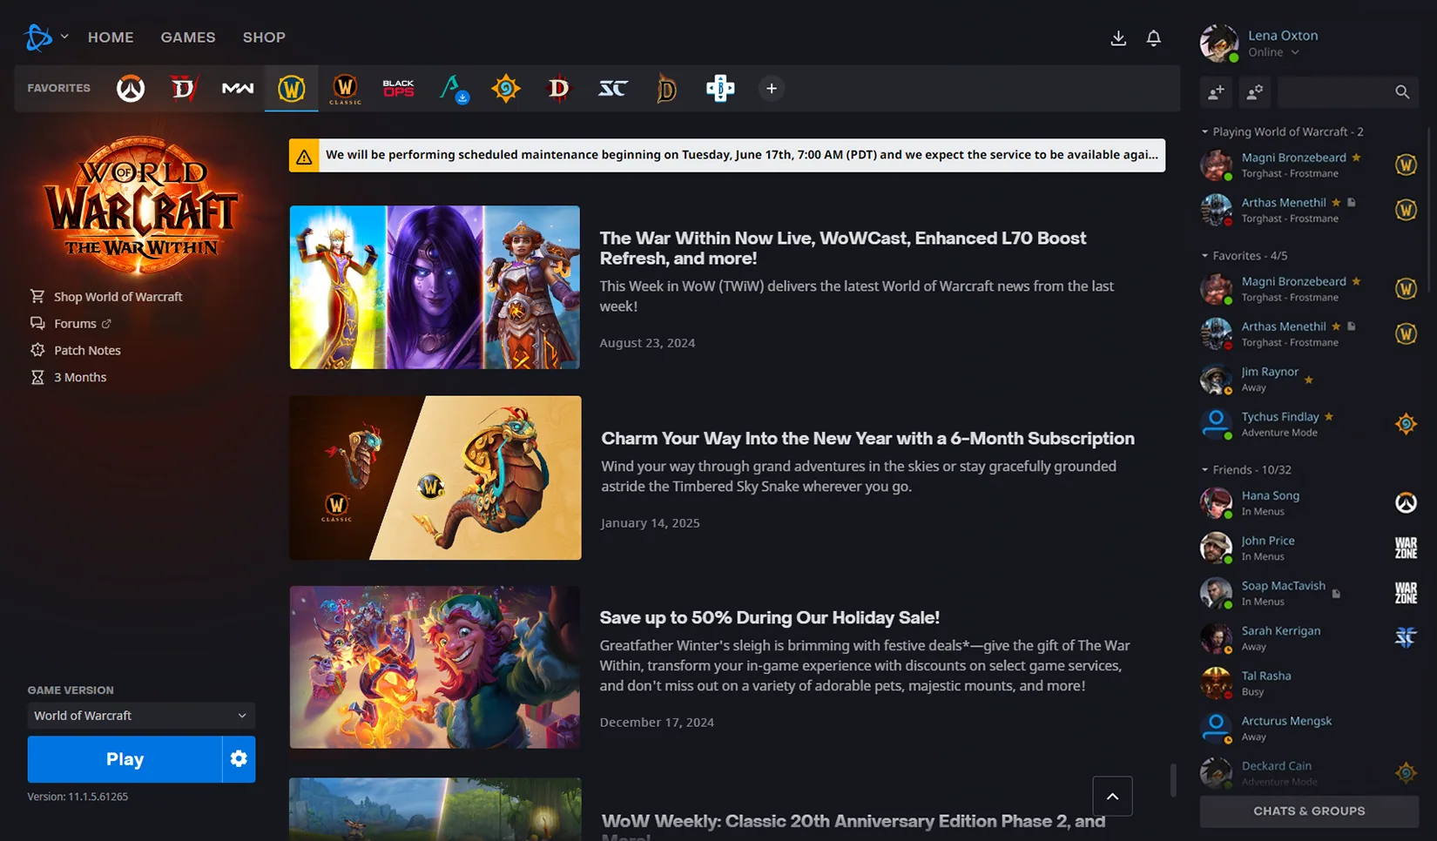Open Patch Notes link
The width and height of the screenshot is (1437, 841).
coord(76,351)
